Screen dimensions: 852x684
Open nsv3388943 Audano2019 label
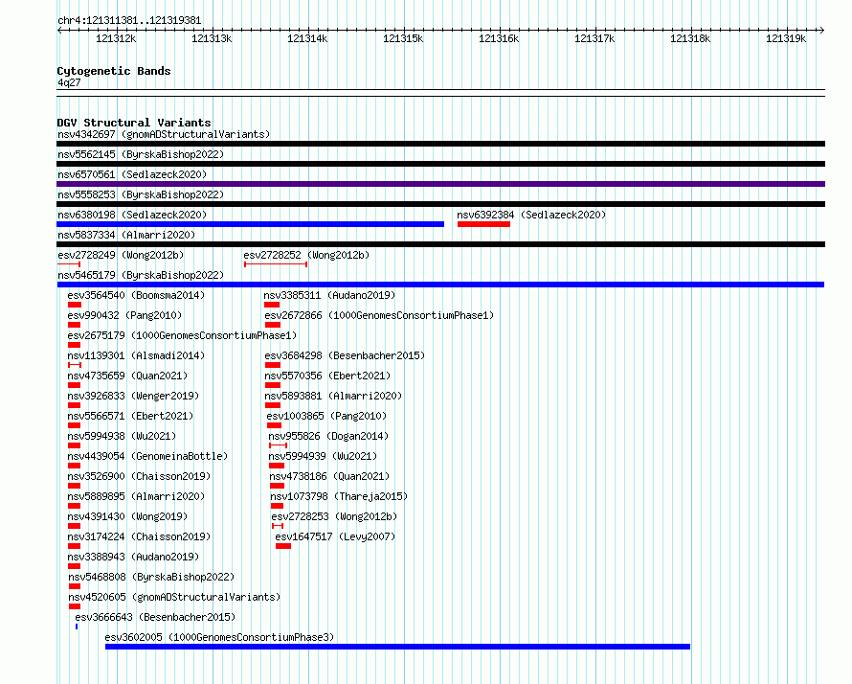tap(133, 557)
